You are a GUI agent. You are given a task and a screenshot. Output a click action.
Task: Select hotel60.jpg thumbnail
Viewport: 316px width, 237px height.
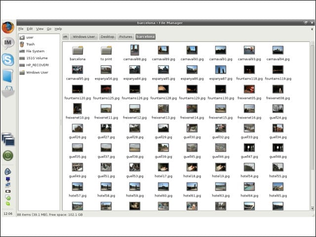click(x=163, y=187)
